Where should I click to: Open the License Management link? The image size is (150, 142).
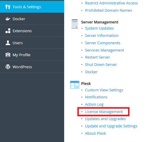[104, 112]
